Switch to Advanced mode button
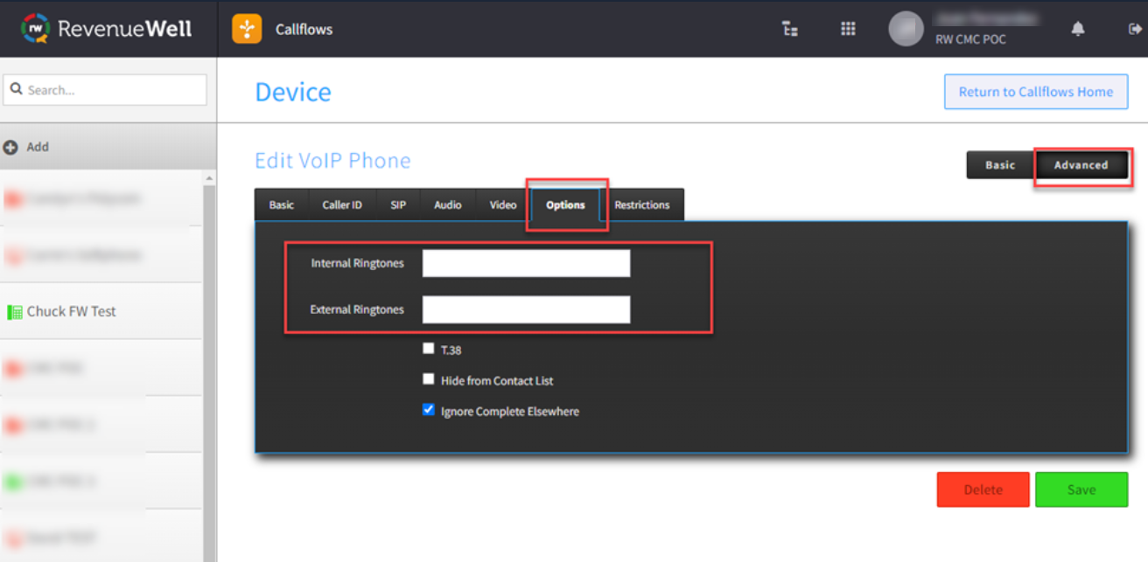 [x=1081, y=164]
